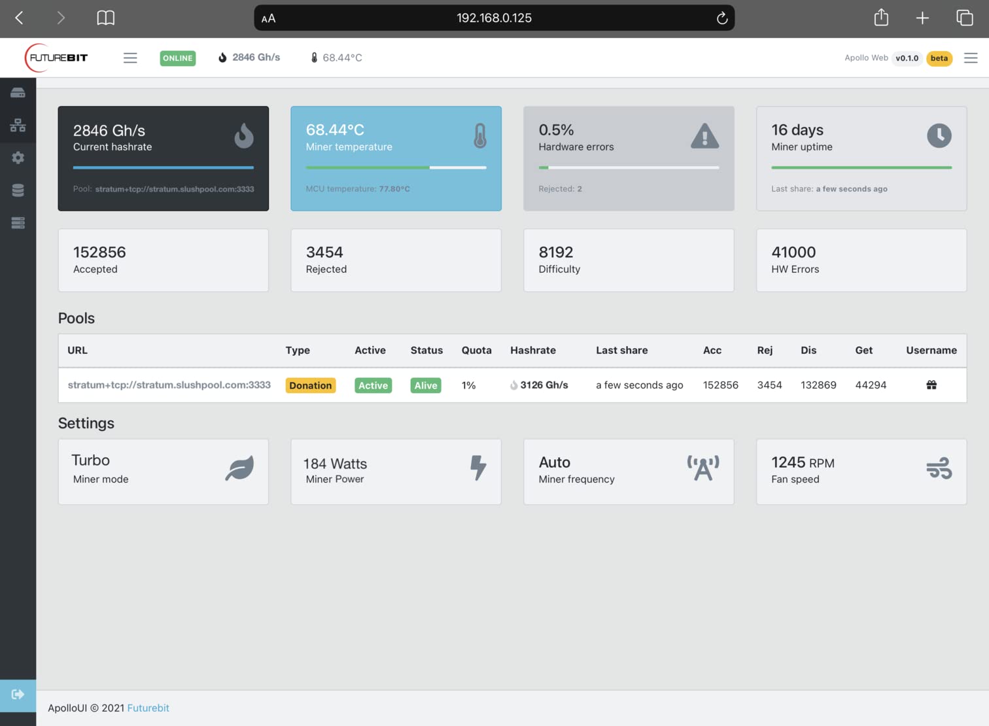Click the Turbo miner mode card
The height and width of the screenshot is (726, 989).
[163, 471]
